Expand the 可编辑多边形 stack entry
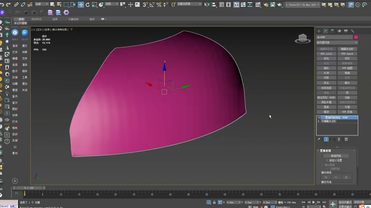371x208 pixels. pyautogui.click(x=319, y=121)
